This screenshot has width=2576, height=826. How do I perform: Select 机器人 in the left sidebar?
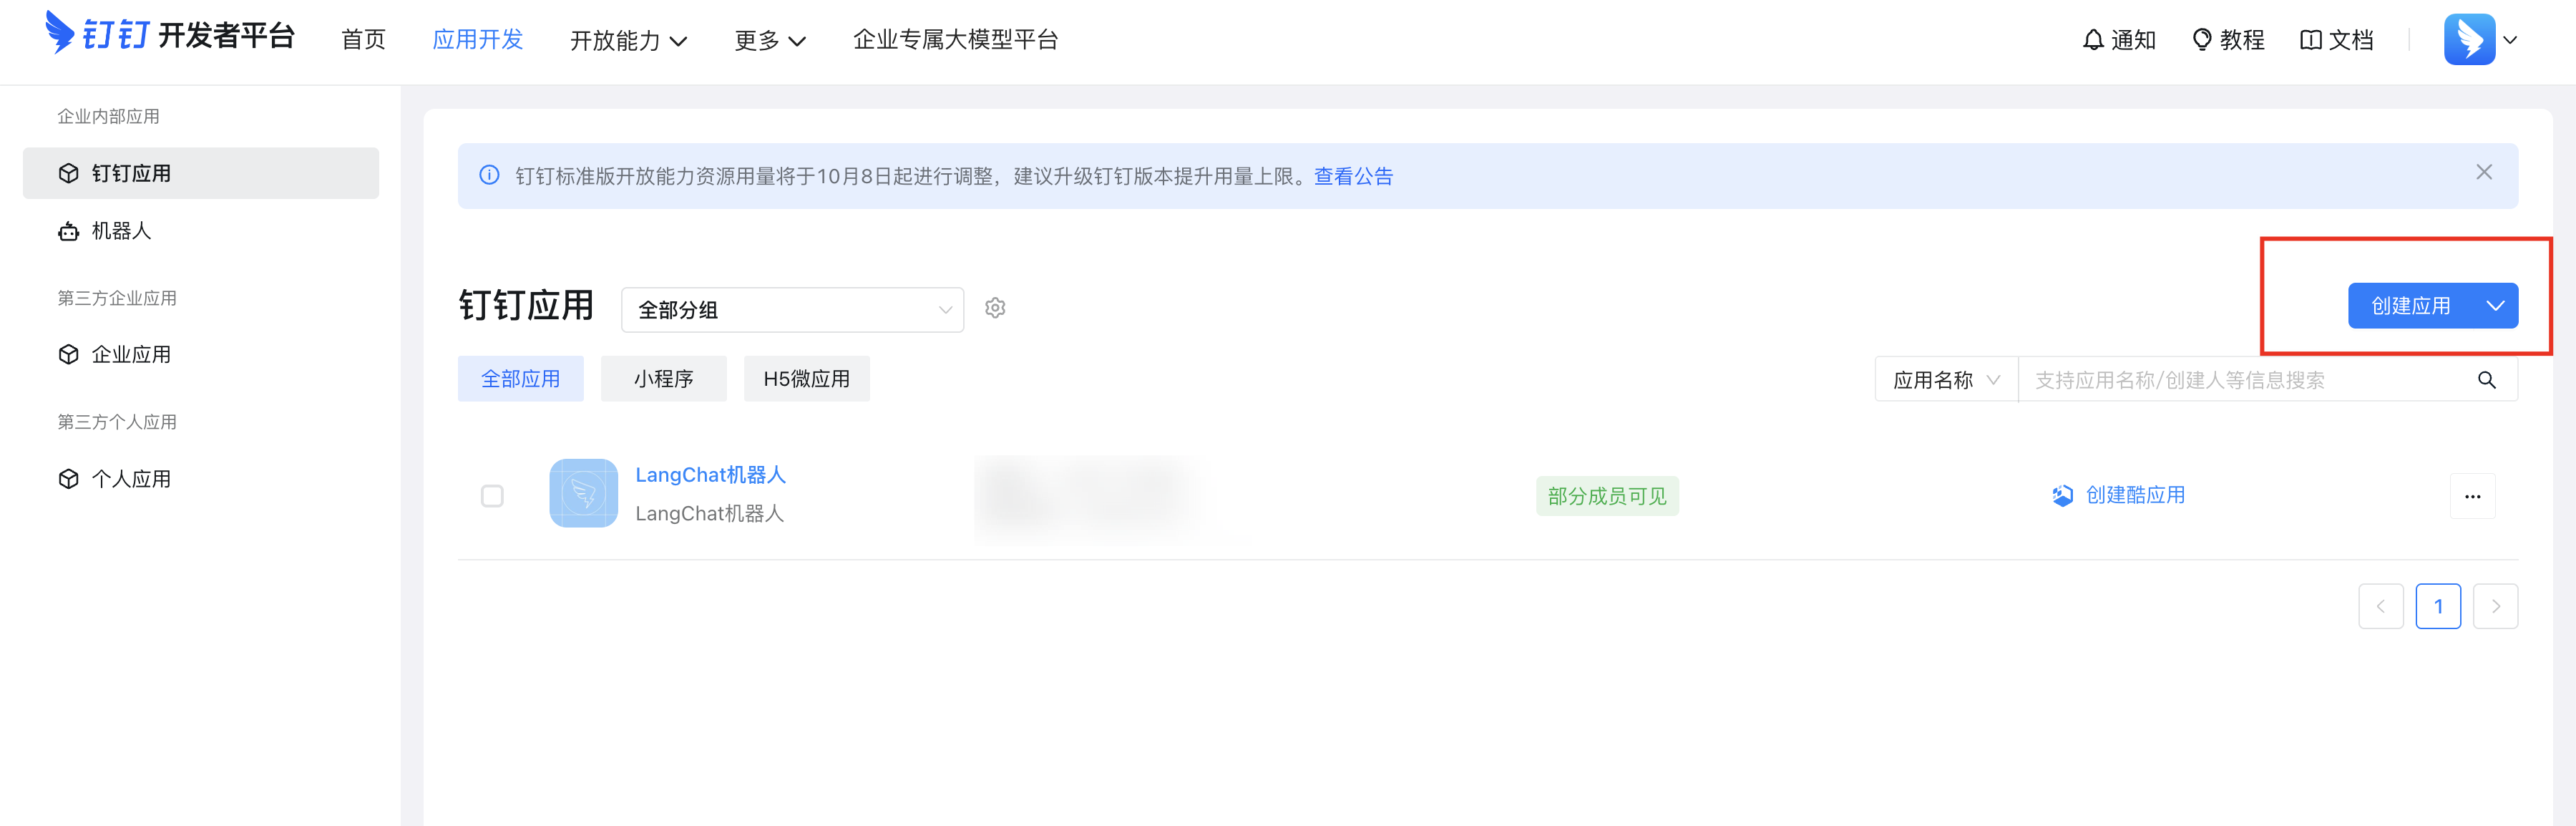(121, 231)
